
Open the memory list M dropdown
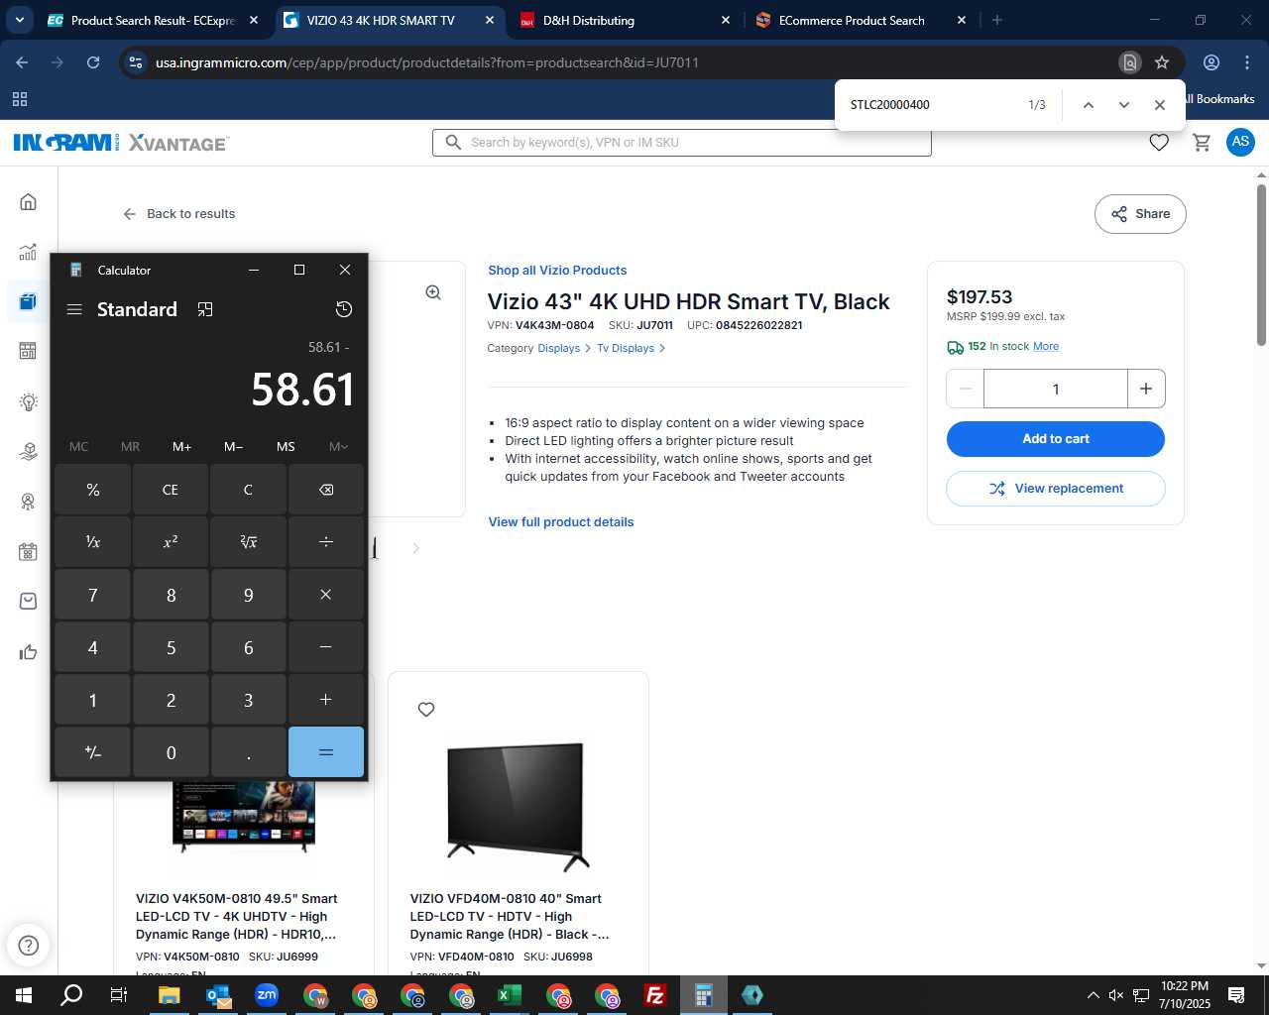tap(338, 447)
